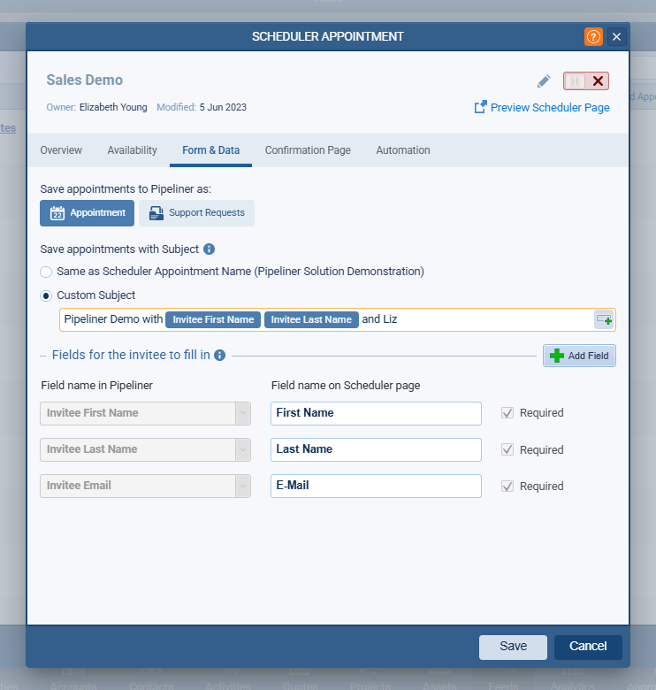This screenshot has height=690, width=656.
Task: Select Same as Scheduler Appointment Name option
Action: point(46,272)
